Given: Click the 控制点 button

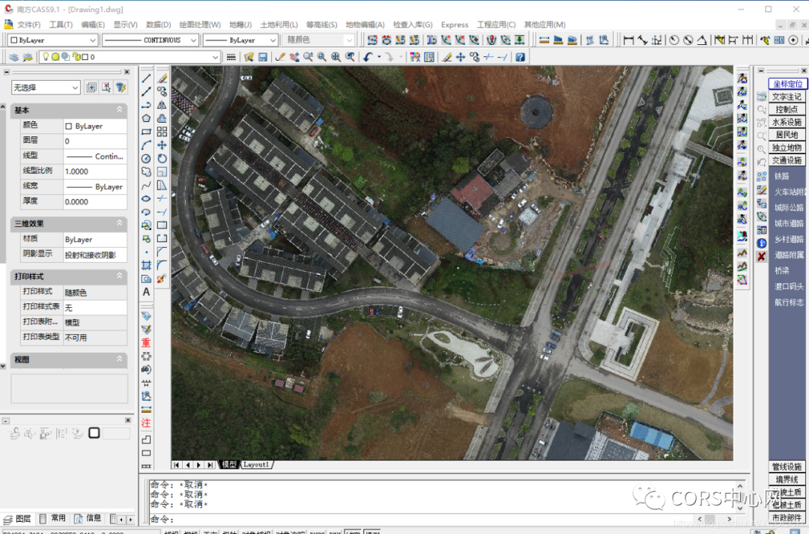Looking at the screenshot, I should [x=787, y=109].
